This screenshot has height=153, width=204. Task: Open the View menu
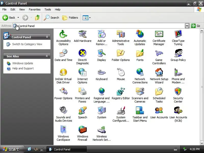[22, 9]
